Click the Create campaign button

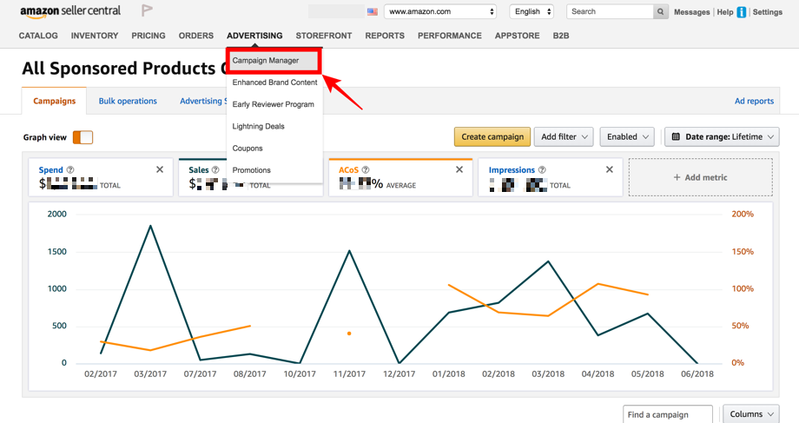click(x=492, y=136)
